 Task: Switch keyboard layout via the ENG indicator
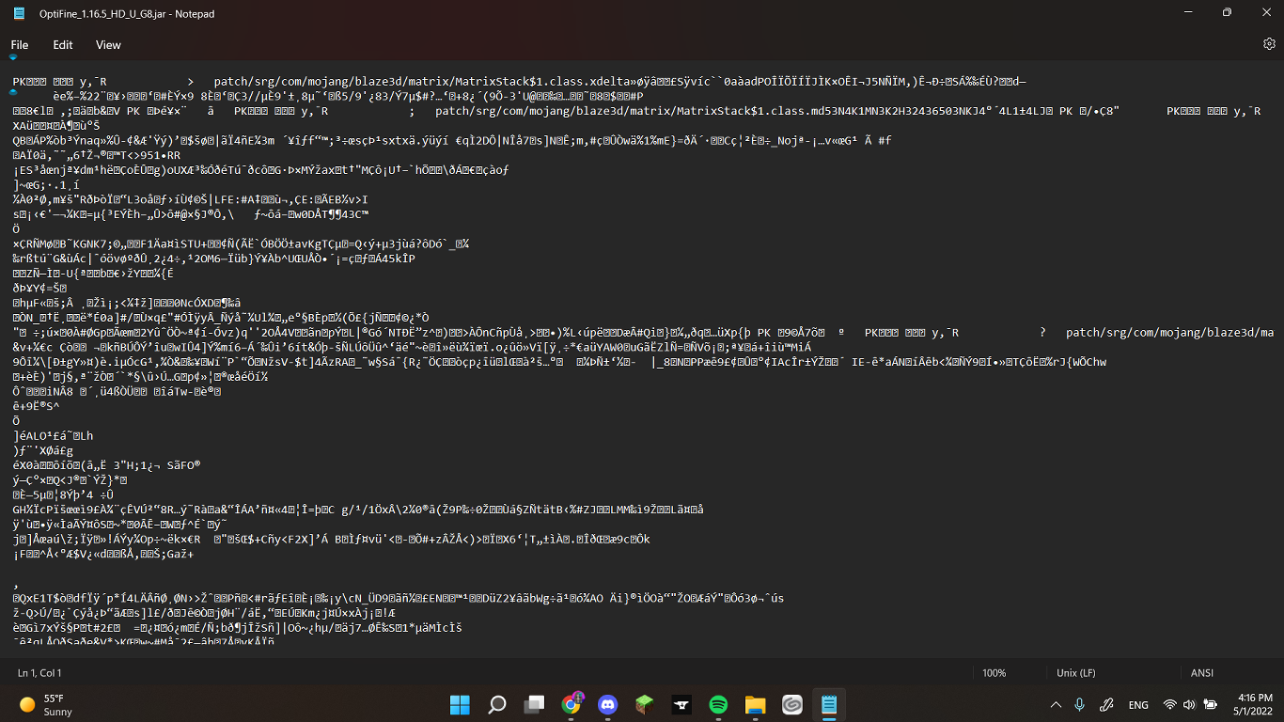[1138, 704]
